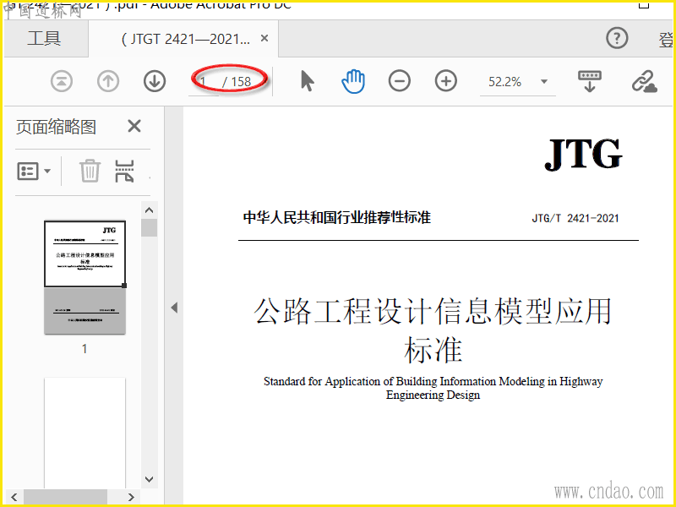Go to first page icon

62,81
